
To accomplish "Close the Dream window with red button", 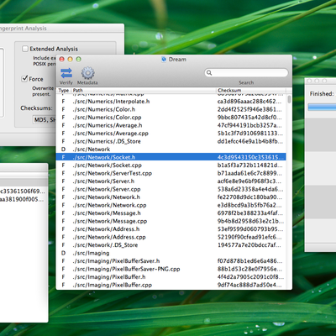I will pyautogui.click(x=62, y=59).
